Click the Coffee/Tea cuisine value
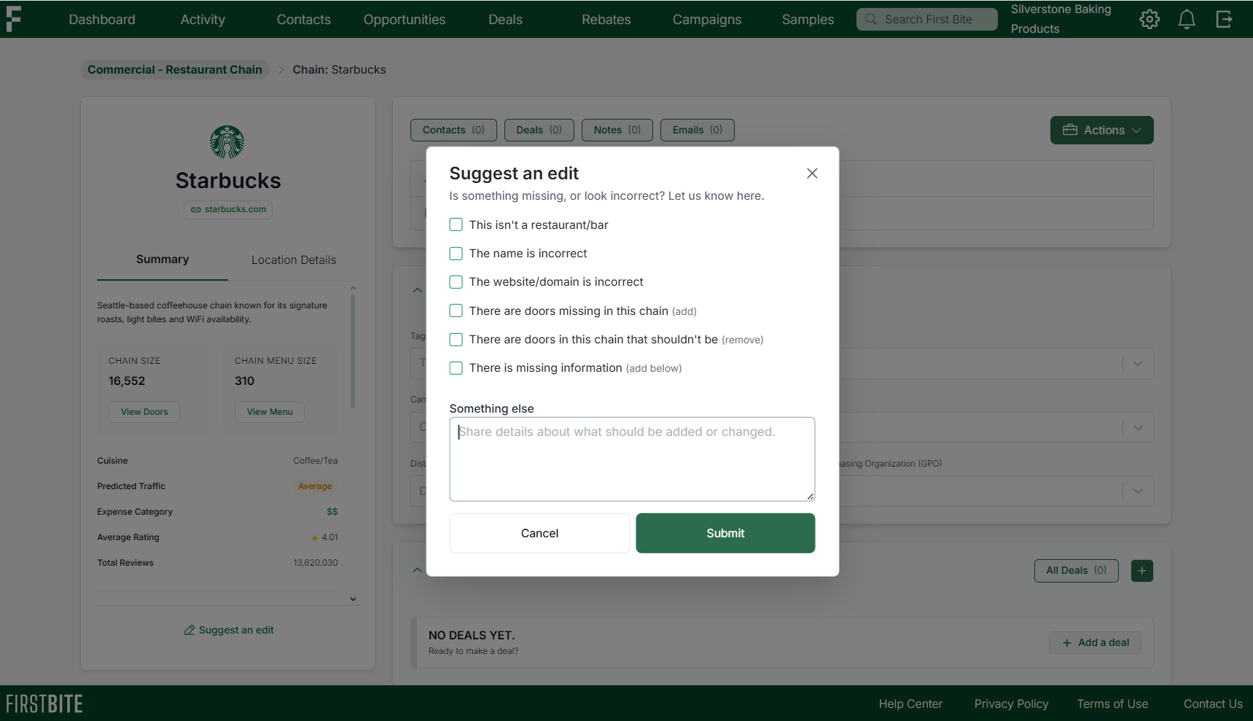The image size is (1253, 721). [316, 461]
